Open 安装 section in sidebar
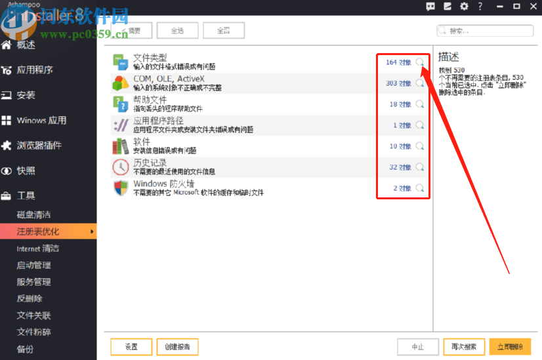This screenshot has height=360, width=542. click(x=26, y=95)
